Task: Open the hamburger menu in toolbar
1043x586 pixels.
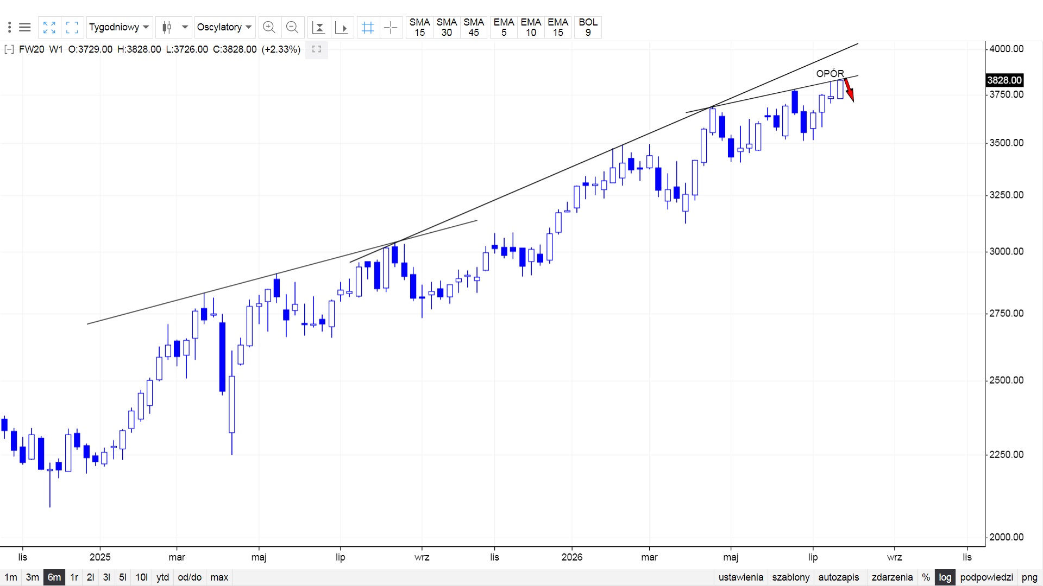Action: [24, 27]
